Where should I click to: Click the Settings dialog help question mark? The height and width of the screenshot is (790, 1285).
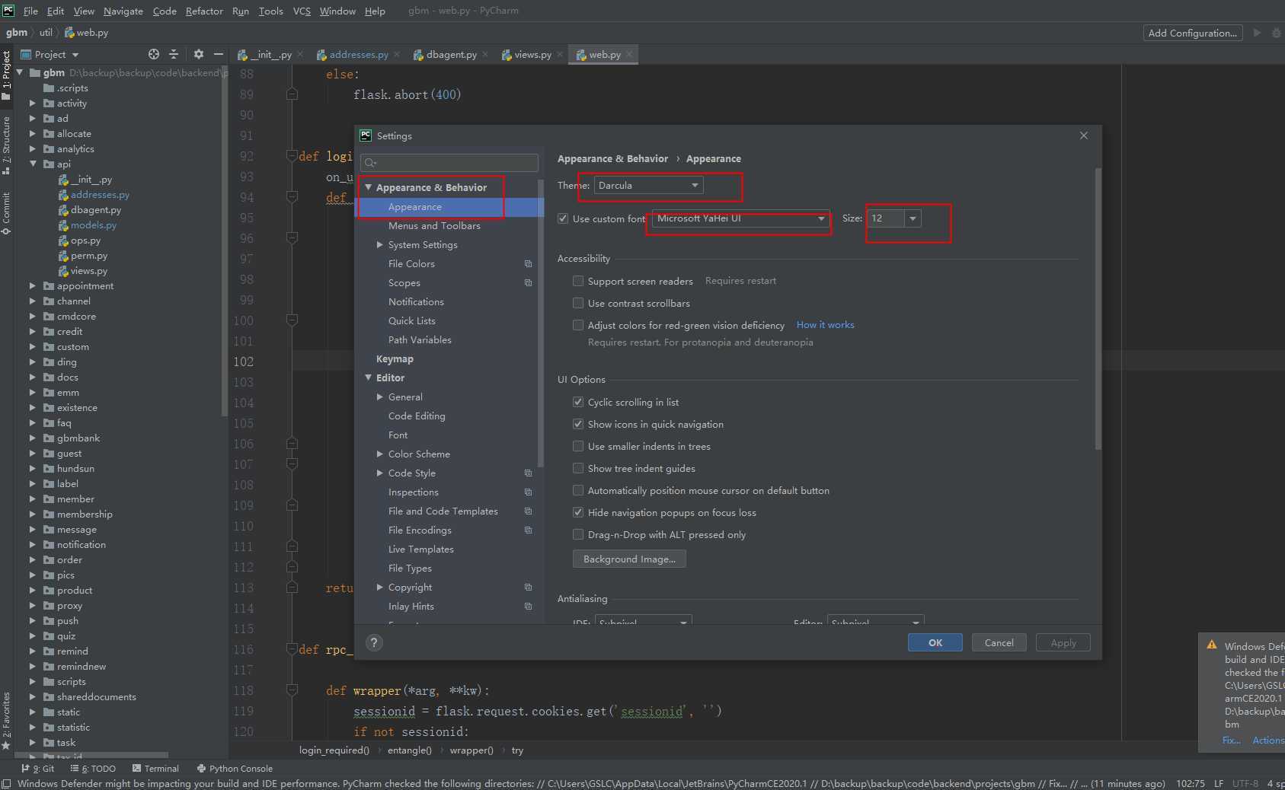(373, 642)
